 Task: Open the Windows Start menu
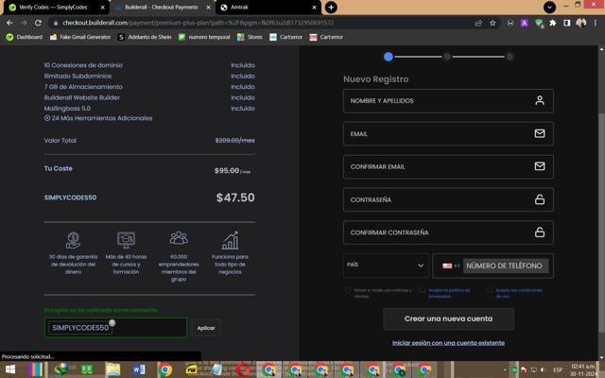coord(10,369)
